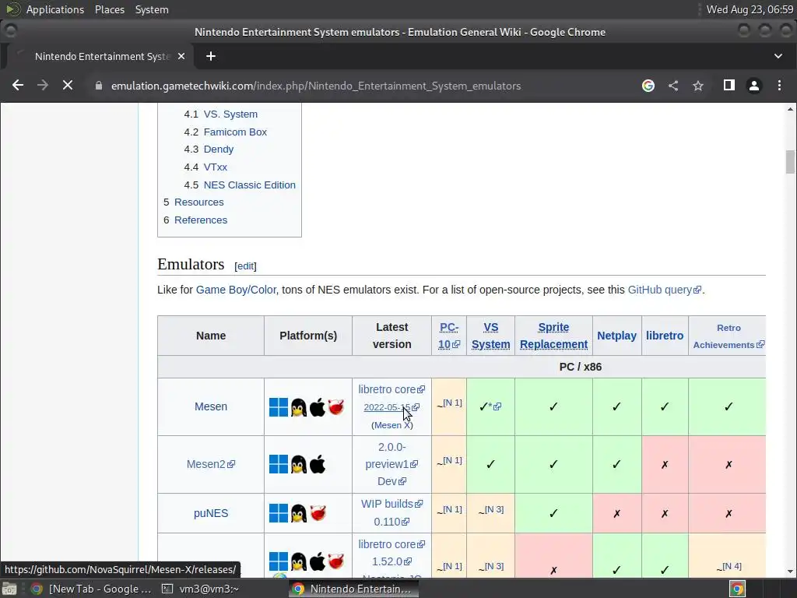Image resolution: width=797 pixels, height=598 pixels.
Task: Click the vertical page scrollbar thumb
Action: tap(790, 162)
